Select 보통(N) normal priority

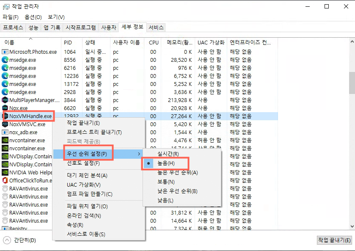click(x=166, y=182)
